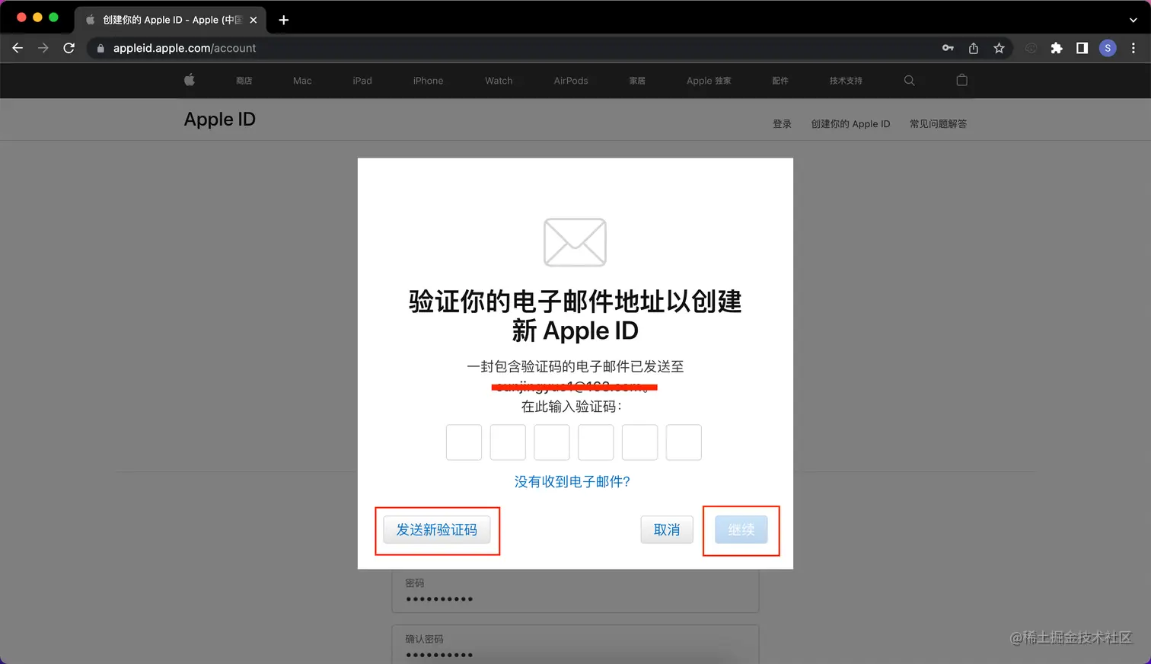Viewport: 1151px width, 664px height.
Task: Click the second verification code box
Action: point(508,442)
